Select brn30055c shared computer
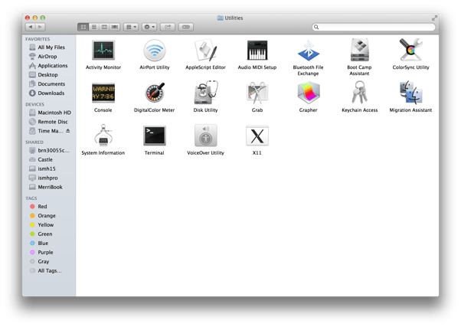The image size is (461, 327). [x=49, y=150]
